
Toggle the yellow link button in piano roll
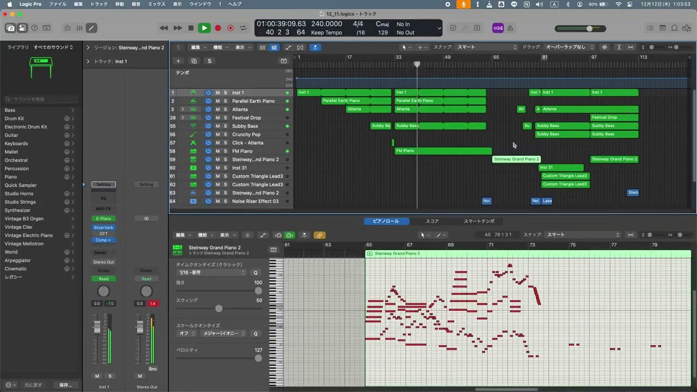click(x=320, y=235)
